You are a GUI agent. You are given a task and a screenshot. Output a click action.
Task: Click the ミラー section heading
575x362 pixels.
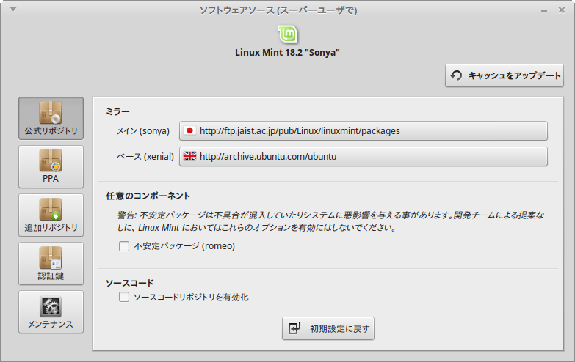(x=117, y=111)
